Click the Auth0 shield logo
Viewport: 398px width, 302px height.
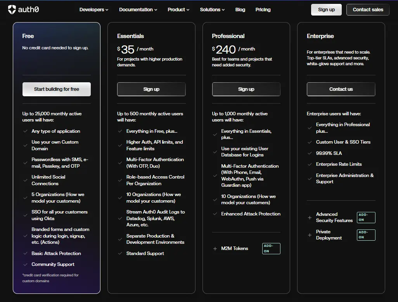(12, 10)
